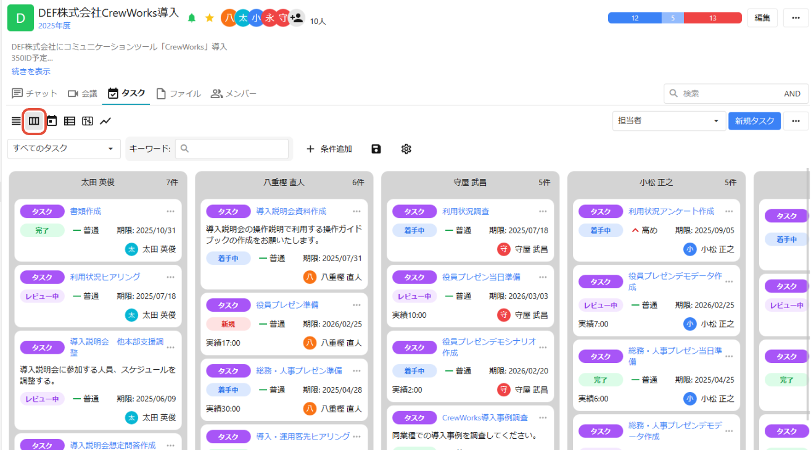Open the menu on 書類作成 card

pos(171,212)
